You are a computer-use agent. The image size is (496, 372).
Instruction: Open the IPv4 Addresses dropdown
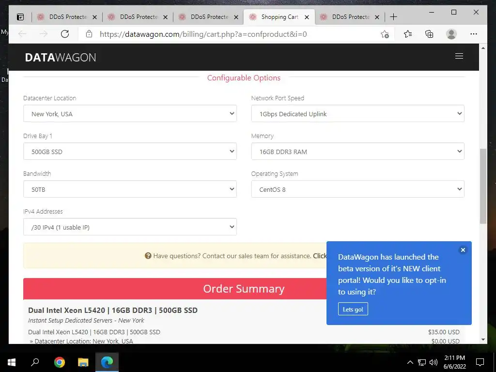pyautogui.click(x=130, y=227)
